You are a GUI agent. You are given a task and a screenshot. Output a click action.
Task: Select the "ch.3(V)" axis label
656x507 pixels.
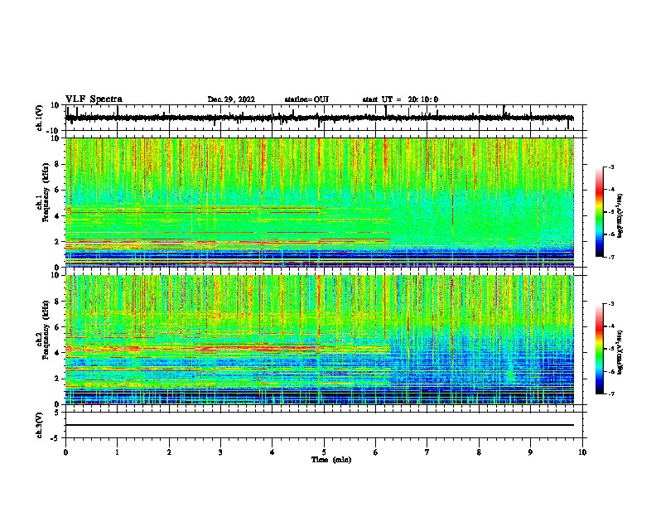40,426
